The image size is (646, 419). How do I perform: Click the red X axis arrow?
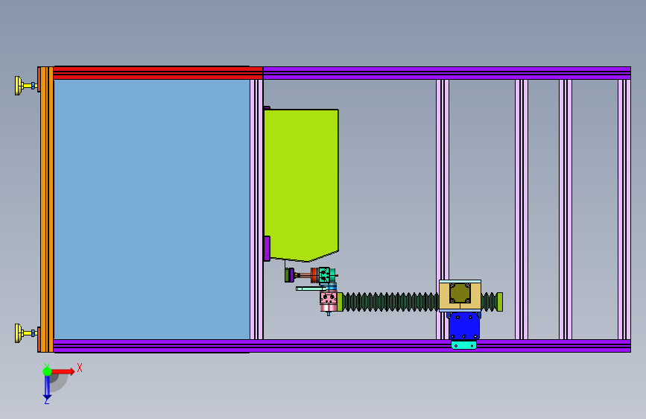[x=63, y=371]
